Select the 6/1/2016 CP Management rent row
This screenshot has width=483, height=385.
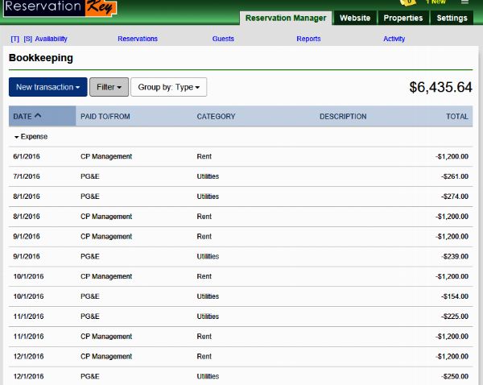pyautogui.click(x=240, y=156)
